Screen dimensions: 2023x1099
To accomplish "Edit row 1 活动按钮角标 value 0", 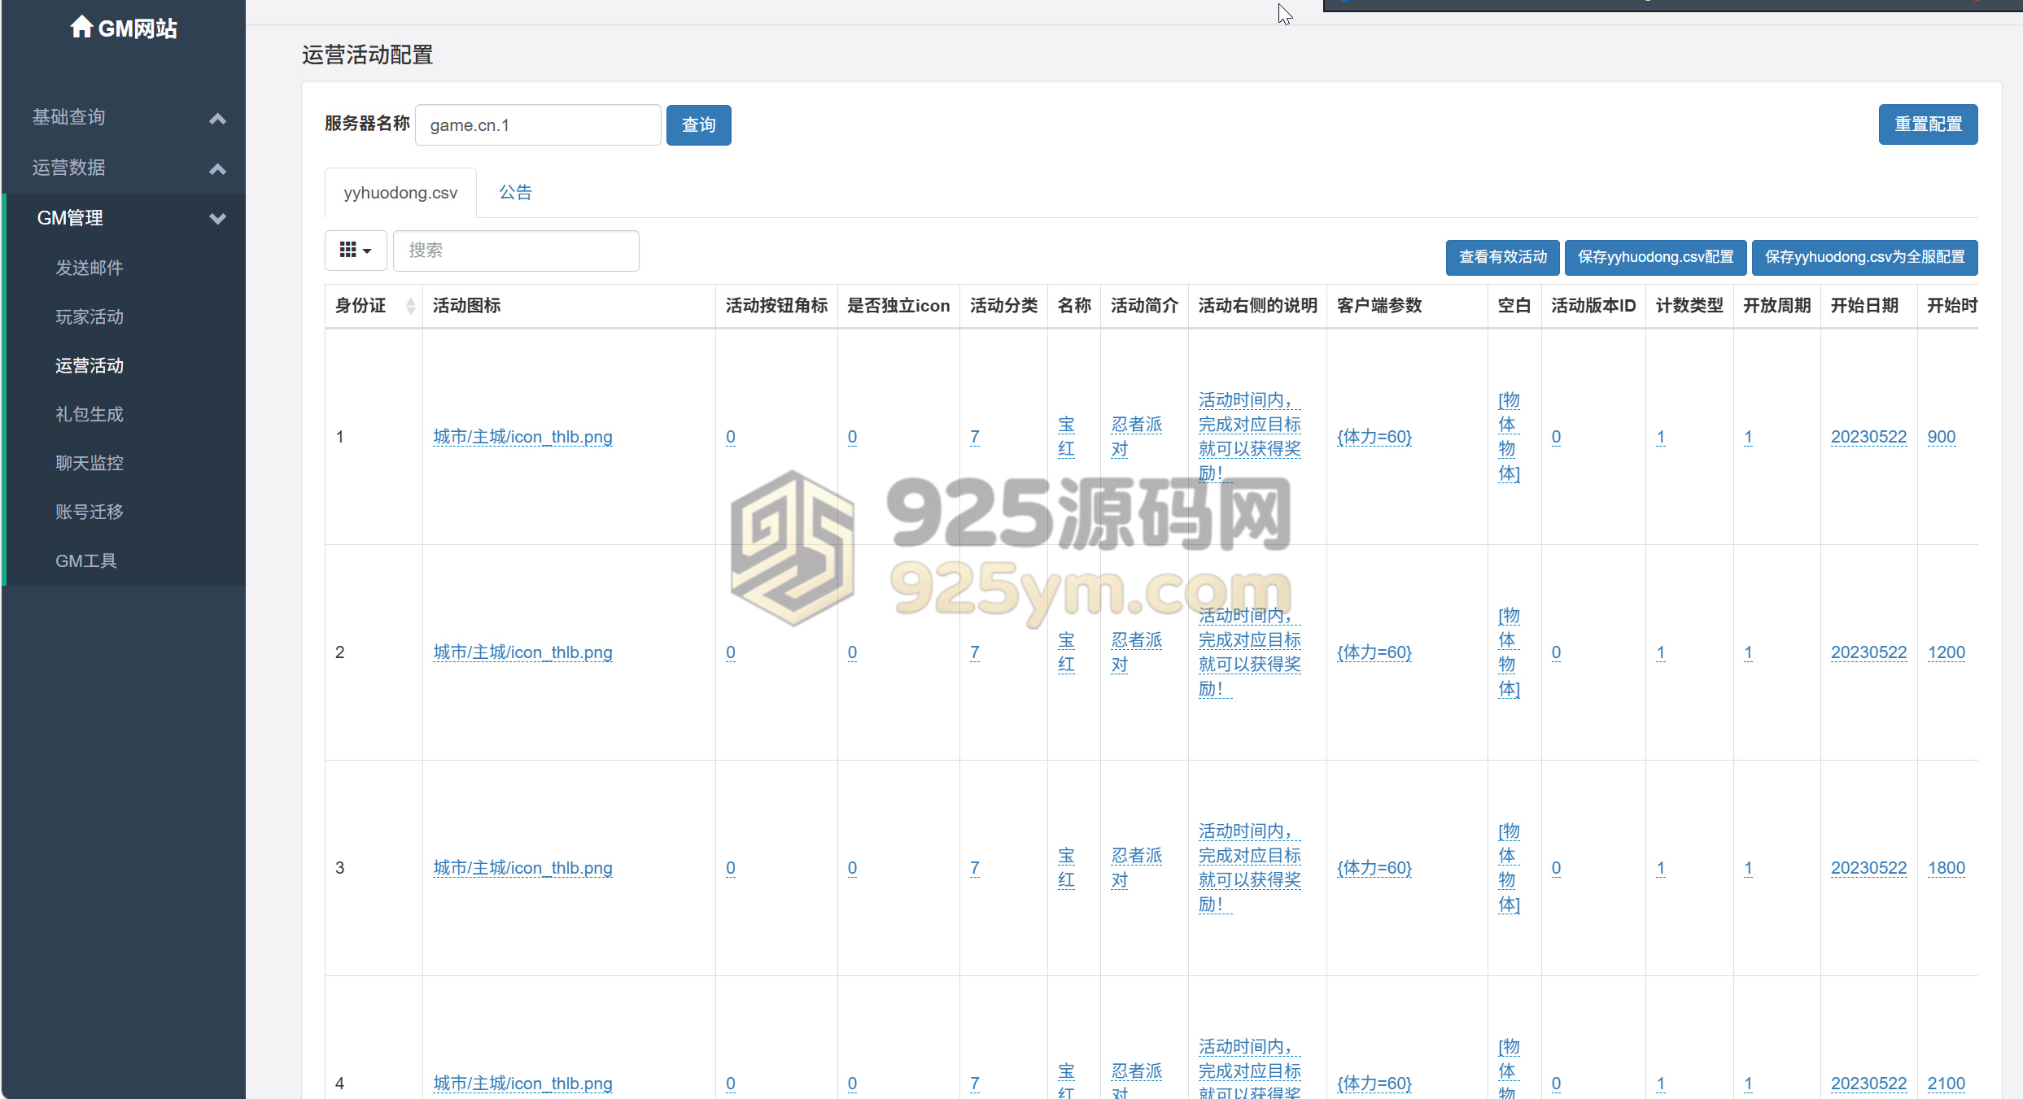I will 731,437.
